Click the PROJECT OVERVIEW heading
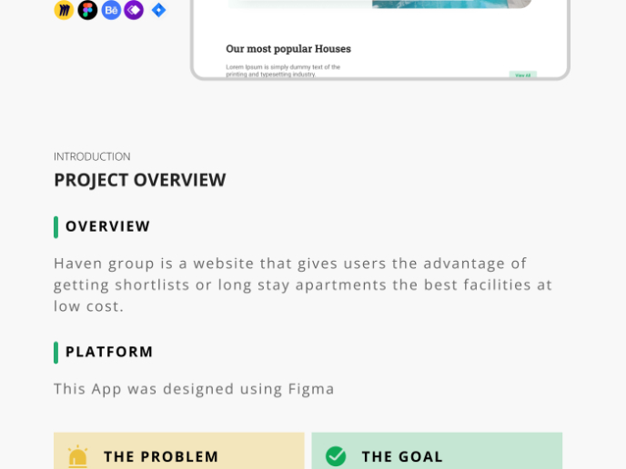The image size is (626, 469). (x=139, y=180)
